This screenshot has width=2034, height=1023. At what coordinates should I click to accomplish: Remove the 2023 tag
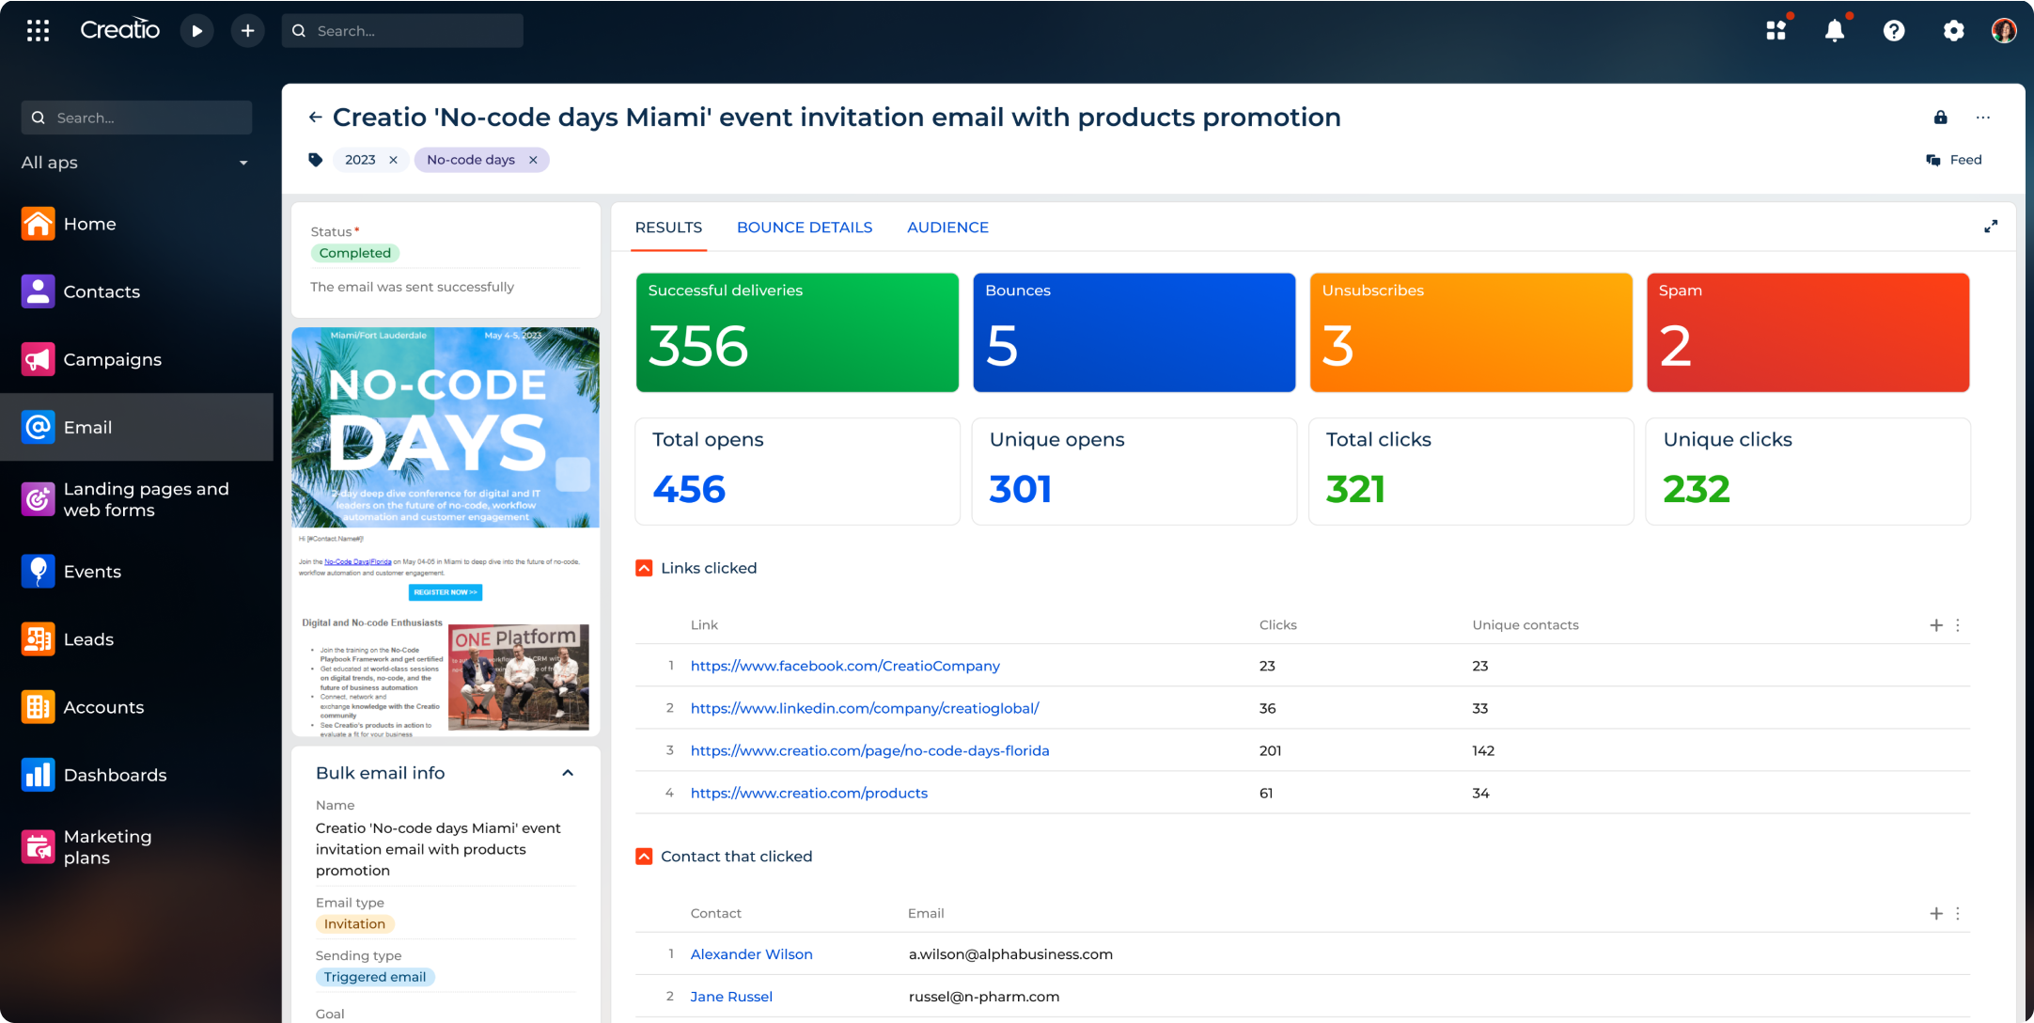point(394,160)
